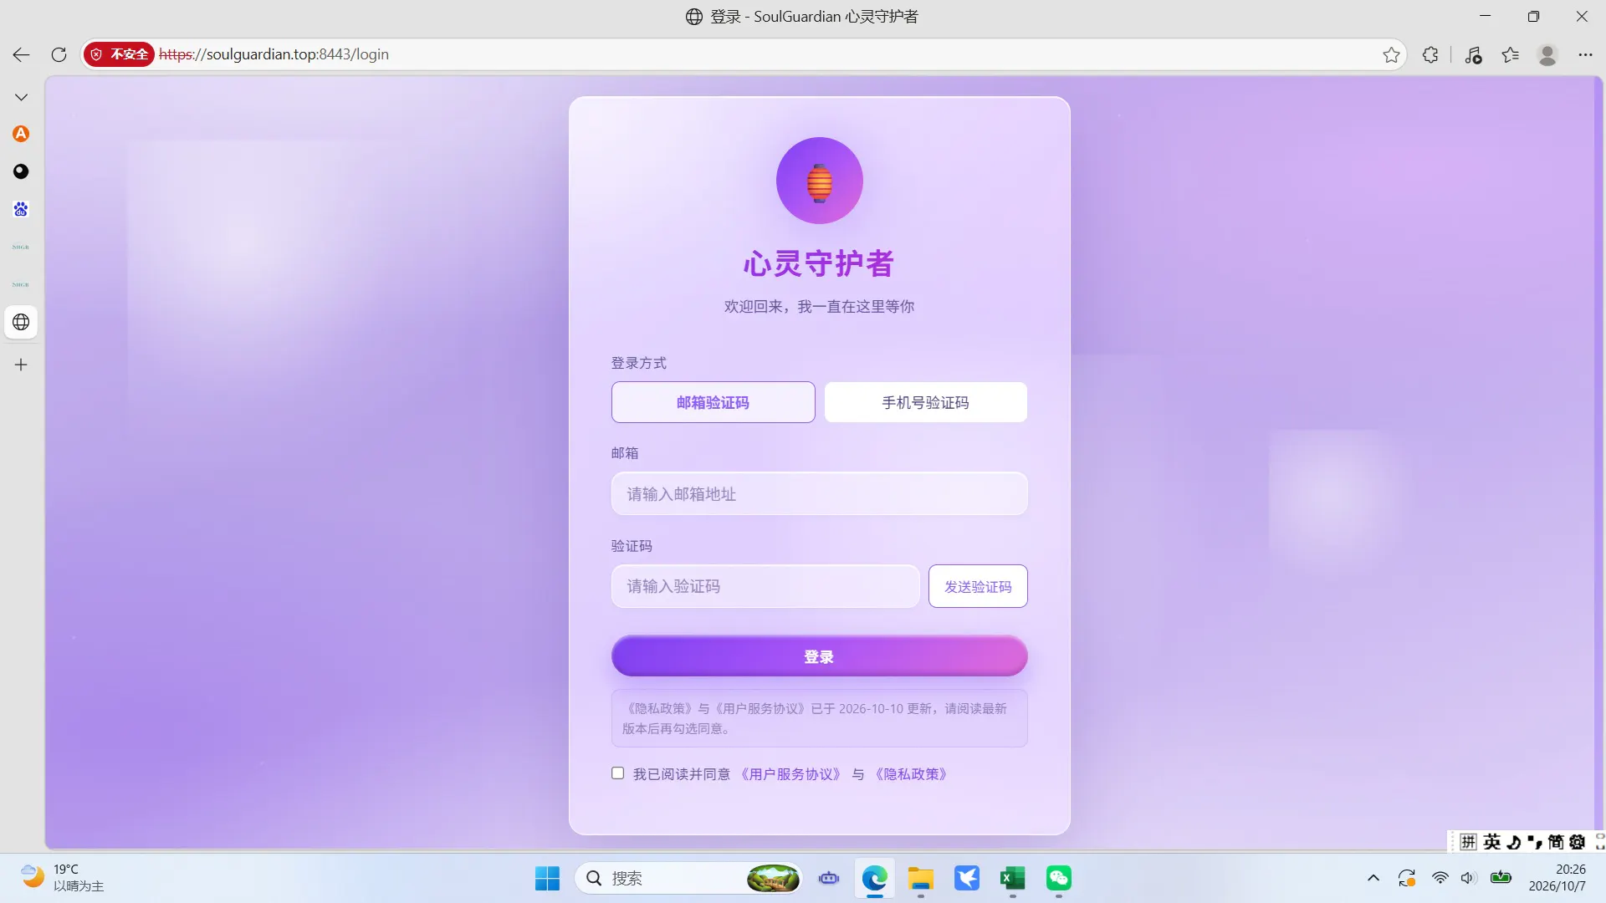1606x903 pixels.
Task: Bookmark this page with the star icon
Action: tap(1391, 54)
